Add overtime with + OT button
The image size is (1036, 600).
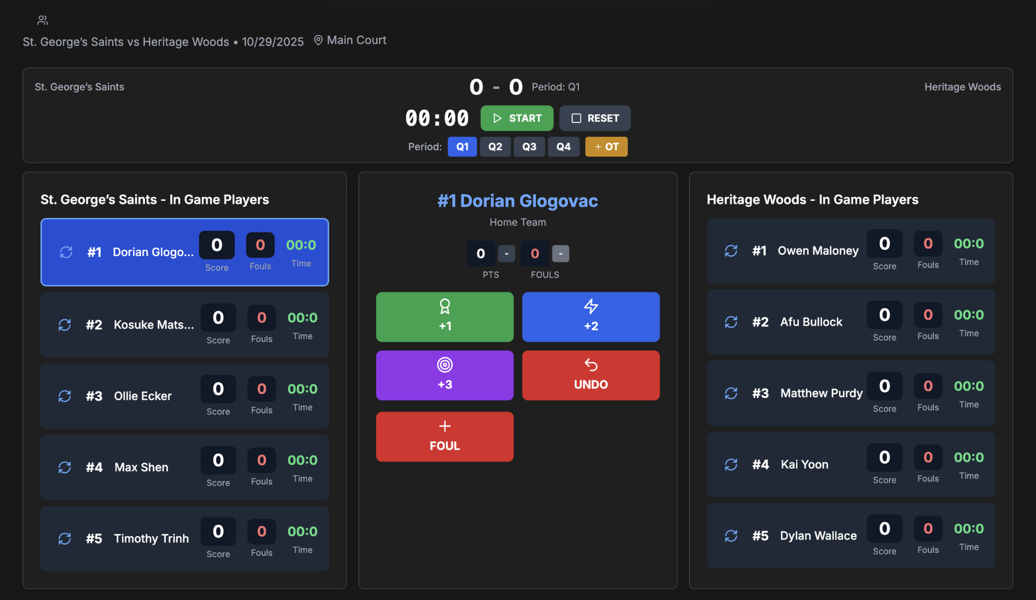point(607,147)
